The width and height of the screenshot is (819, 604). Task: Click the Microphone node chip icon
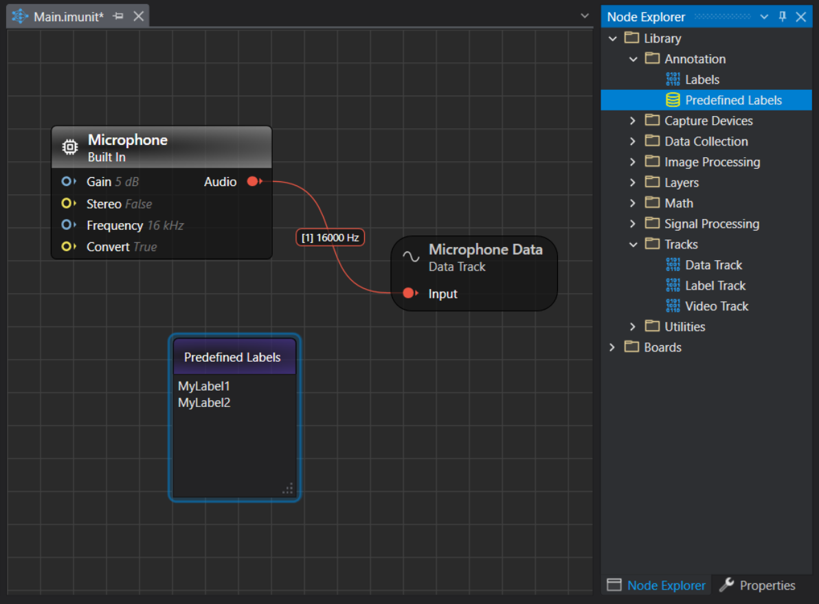(69, 147)
